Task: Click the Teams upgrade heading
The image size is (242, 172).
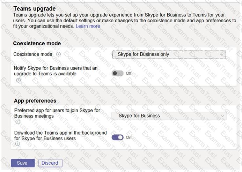Action: pos(35,9)
